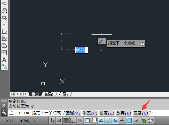Select the Gradient fill tool
169x125 pixels.
tap(4, 39)
